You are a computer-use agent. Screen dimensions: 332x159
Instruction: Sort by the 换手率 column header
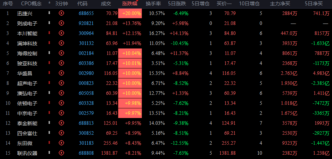tap(153, 3)
